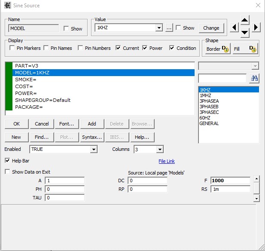Viewport: 265px width, 251px height.
Task: Click the left arrow navigation button
Action: (x=234, y=28)
